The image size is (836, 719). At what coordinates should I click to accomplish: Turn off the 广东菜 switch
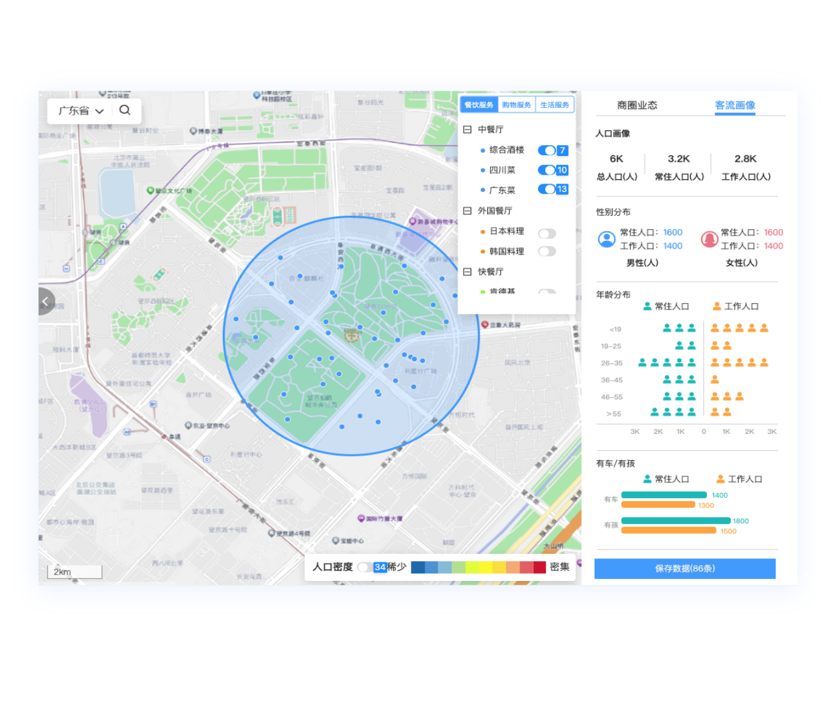pyautogui.click(x=546, y=189)
